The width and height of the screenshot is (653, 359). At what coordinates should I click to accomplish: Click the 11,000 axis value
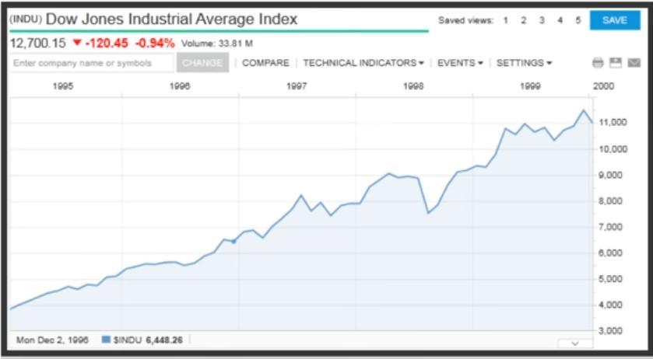[x=613, y=122]
